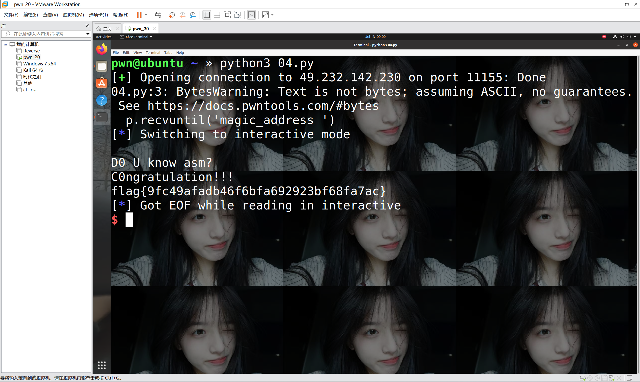Screen dimensions: 640x382
Task: Toggle the console view button
Action: 251,15
